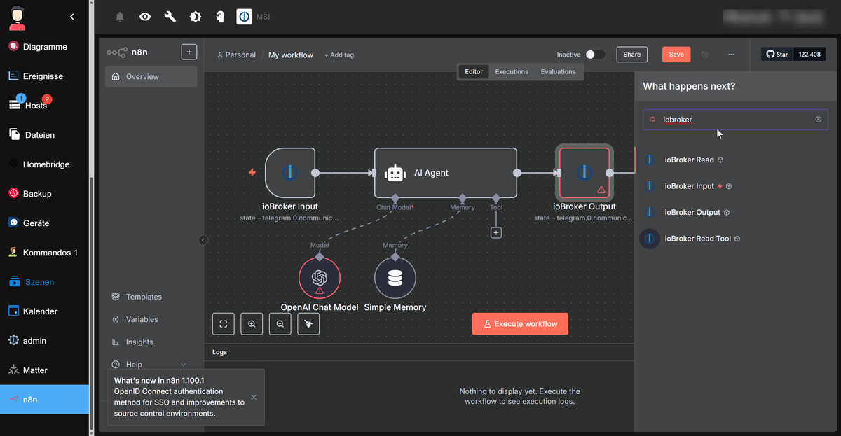Image resolution: width=841 pixels, height=436 pixels.
Task: Open workflow history clock icon
Action: [x=705, y=55]
